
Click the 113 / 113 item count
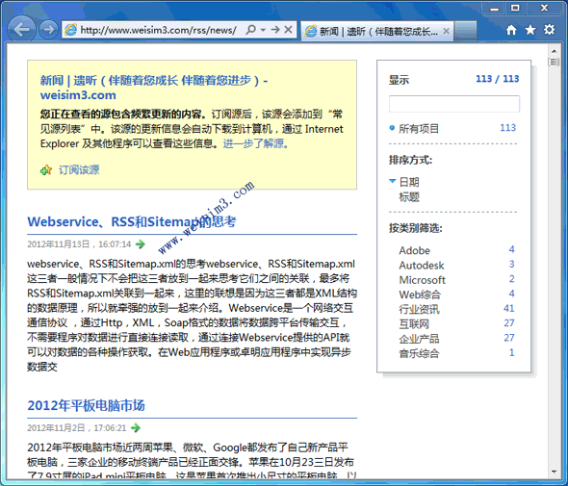tap(498, 79)
